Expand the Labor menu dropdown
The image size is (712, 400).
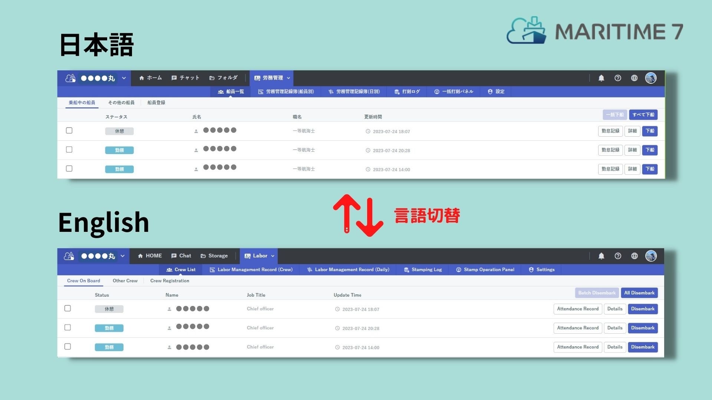pos(273,256)
